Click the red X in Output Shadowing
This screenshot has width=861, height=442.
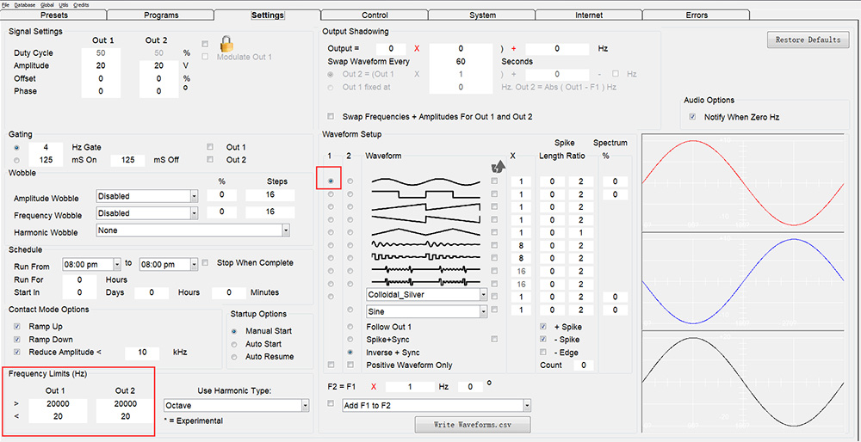pos(417,49)
